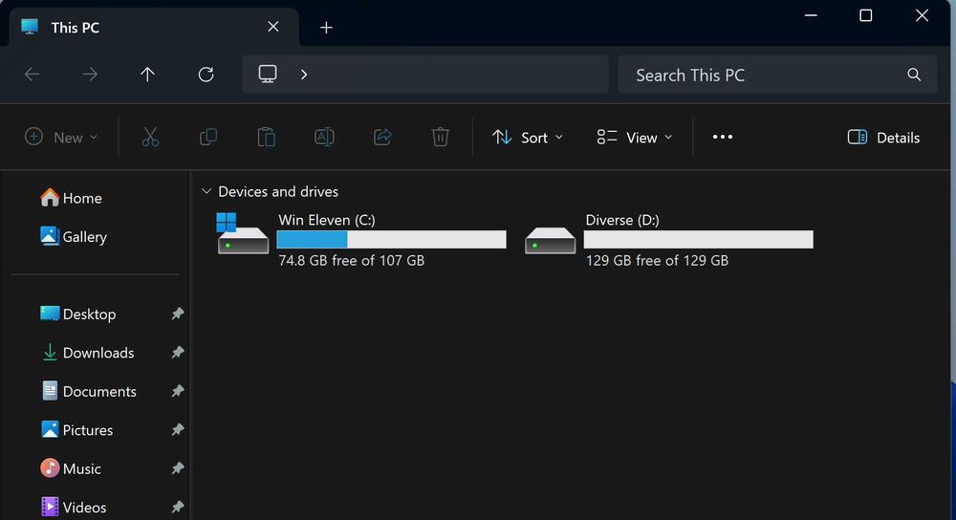Click "74.8 GB free of 107 GB" text
The height and width of the screenshot is (520, 956).
click(351, 260)
